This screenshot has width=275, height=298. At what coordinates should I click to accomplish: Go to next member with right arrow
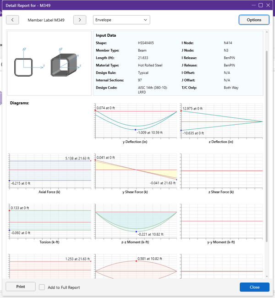tap(80, 20)
